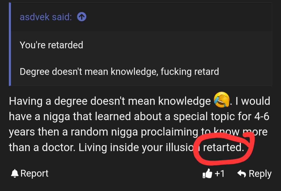Open the "asdvek said:" quote link
This screenshot has width=281, height=191.
[46, 17]
